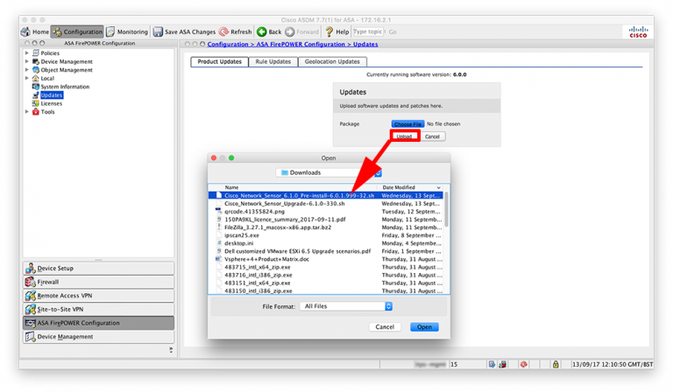Screen dimensions: 673x392
Task: Select Policies in the tree
Action: pos(50,53)
